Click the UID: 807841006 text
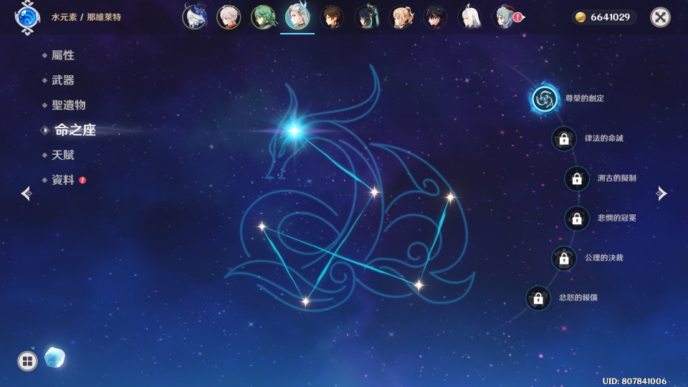This screenshot has height=387, width=688. click(x=634, y=381)
